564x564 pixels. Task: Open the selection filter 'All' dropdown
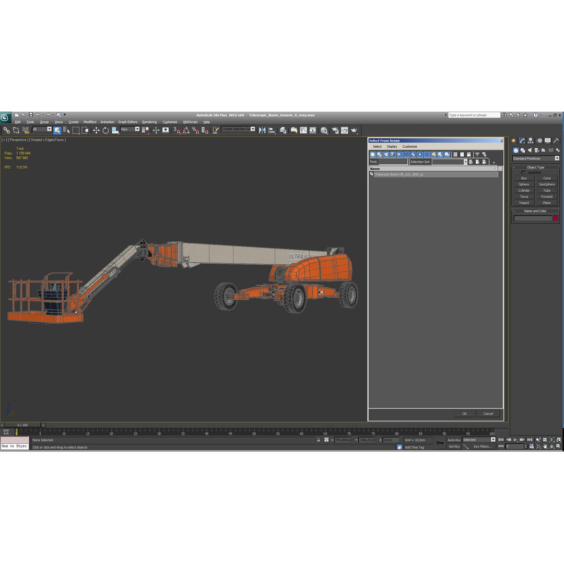click(42, 129)
